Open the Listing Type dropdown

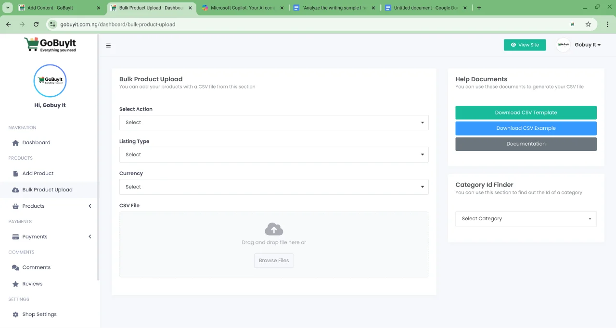pyautogui.click(x=273, y=155)
